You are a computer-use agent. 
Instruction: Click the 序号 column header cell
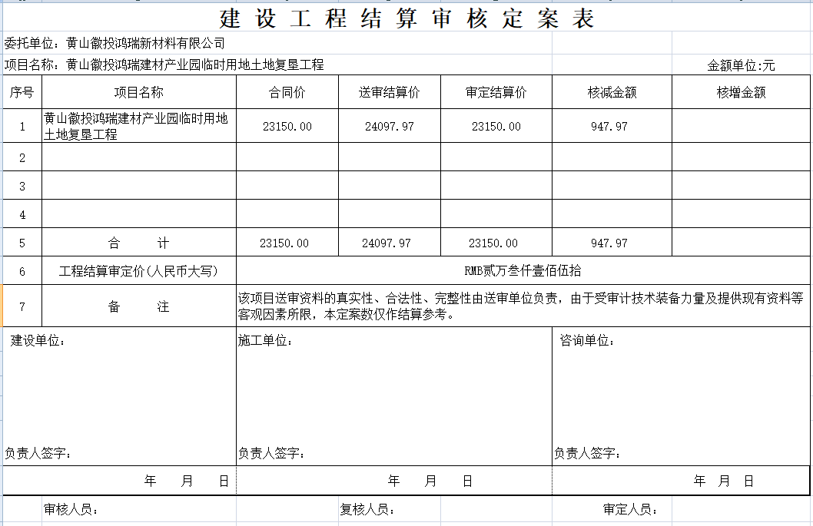click(x=22, y=93)
